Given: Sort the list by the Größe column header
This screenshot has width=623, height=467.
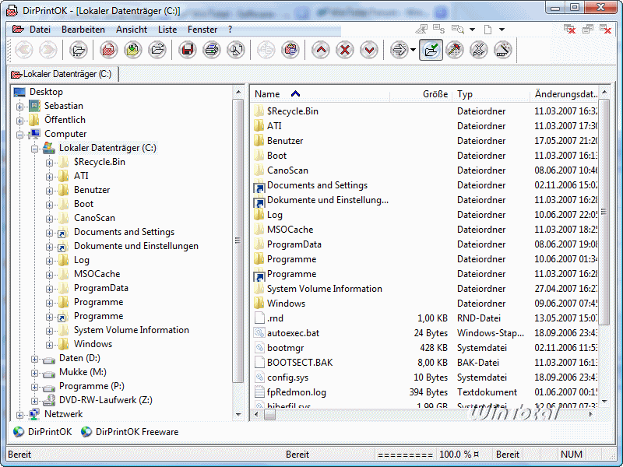Looking at the screenshot, I should pyautogui.click(x=421, y=94).
